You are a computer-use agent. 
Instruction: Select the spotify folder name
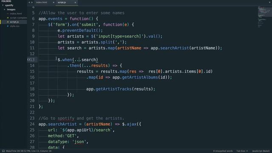(x=9, y=6)
